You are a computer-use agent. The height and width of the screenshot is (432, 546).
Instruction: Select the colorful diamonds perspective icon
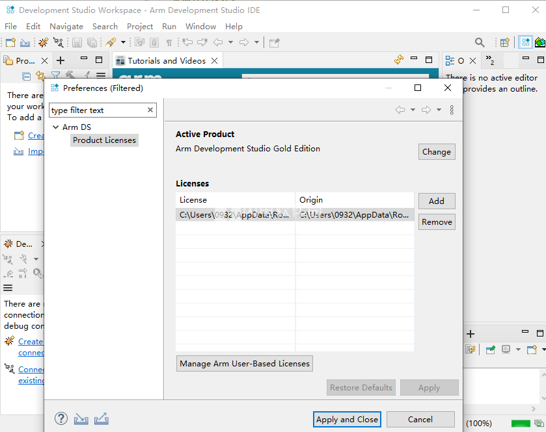(x=540, y=42)
